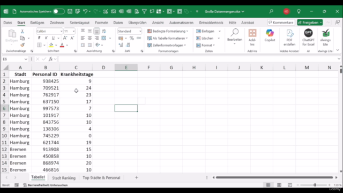Open Bedingte Formatierung menu
Image resolution: width=343 pixels, height=193 pixels.
click(x=168, y=31)
